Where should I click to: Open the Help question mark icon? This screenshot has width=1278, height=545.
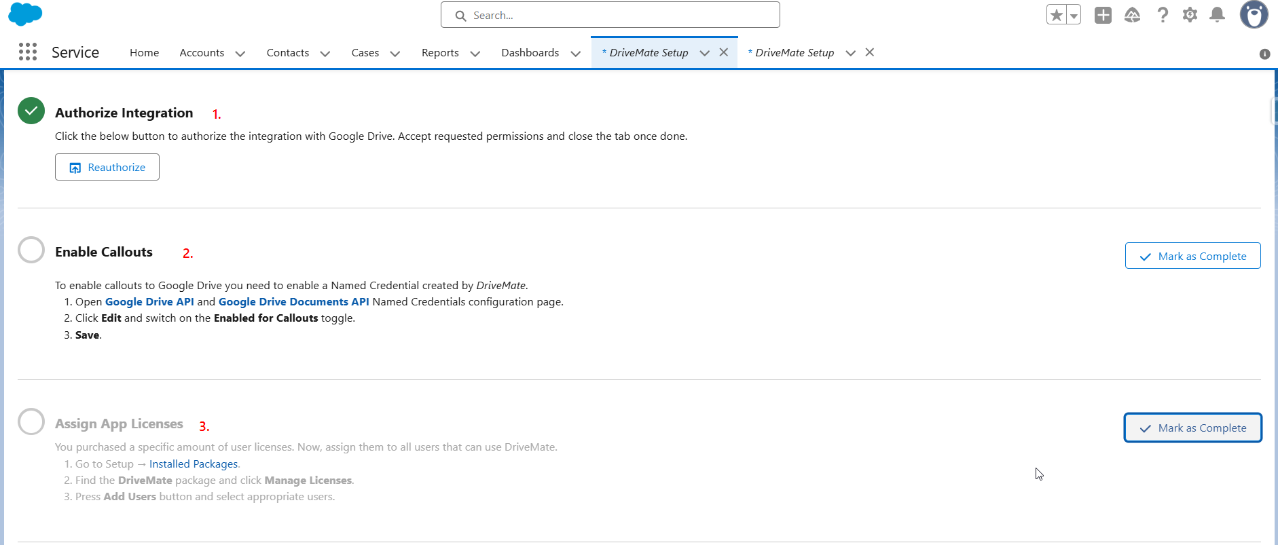(1163, 15)
